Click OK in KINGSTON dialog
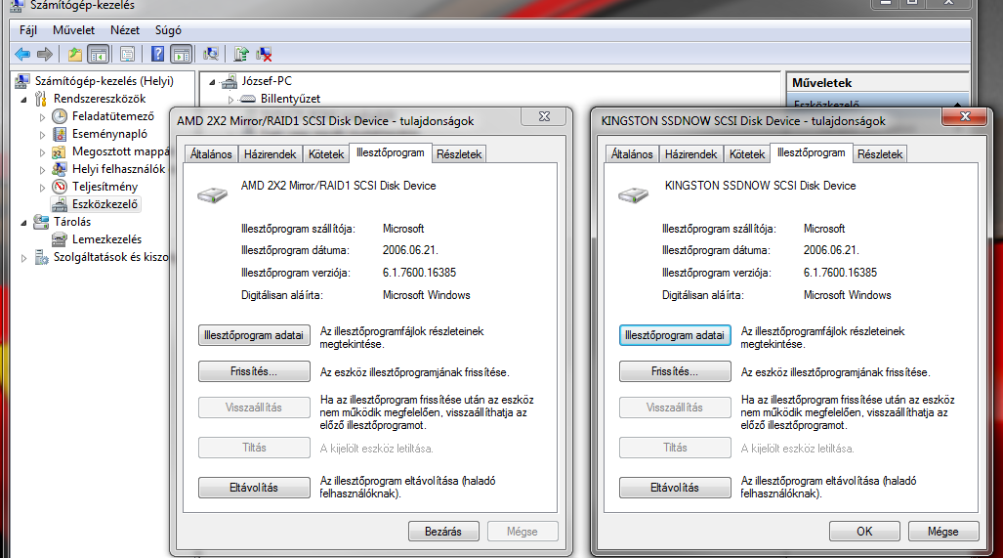1003x558 pixels. [x=864, y=532]
